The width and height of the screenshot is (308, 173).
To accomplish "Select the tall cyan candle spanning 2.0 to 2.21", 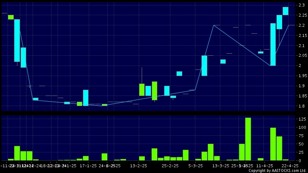I will (273, 45).
